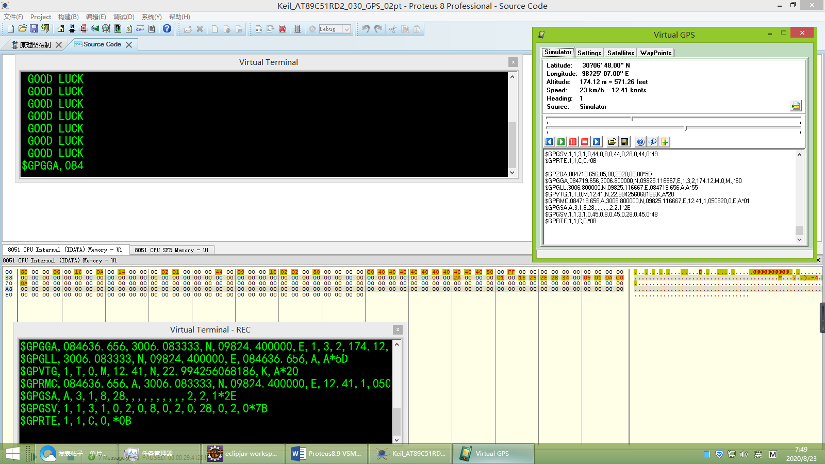The width and height of the screenshot is (825, 464).
Task: Click the New Project toolbar icon
Action: coord(11,29)
